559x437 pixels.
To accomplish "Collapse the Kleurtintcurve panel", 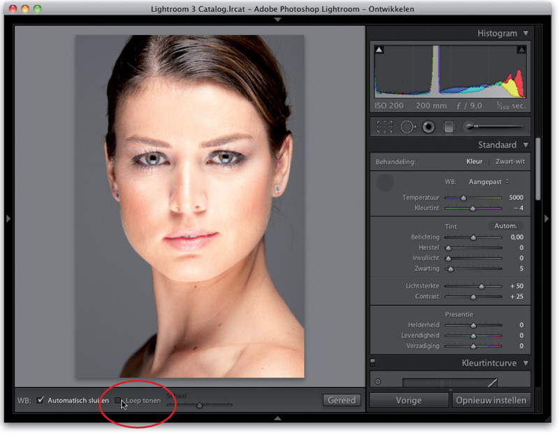I will (526, 363).
